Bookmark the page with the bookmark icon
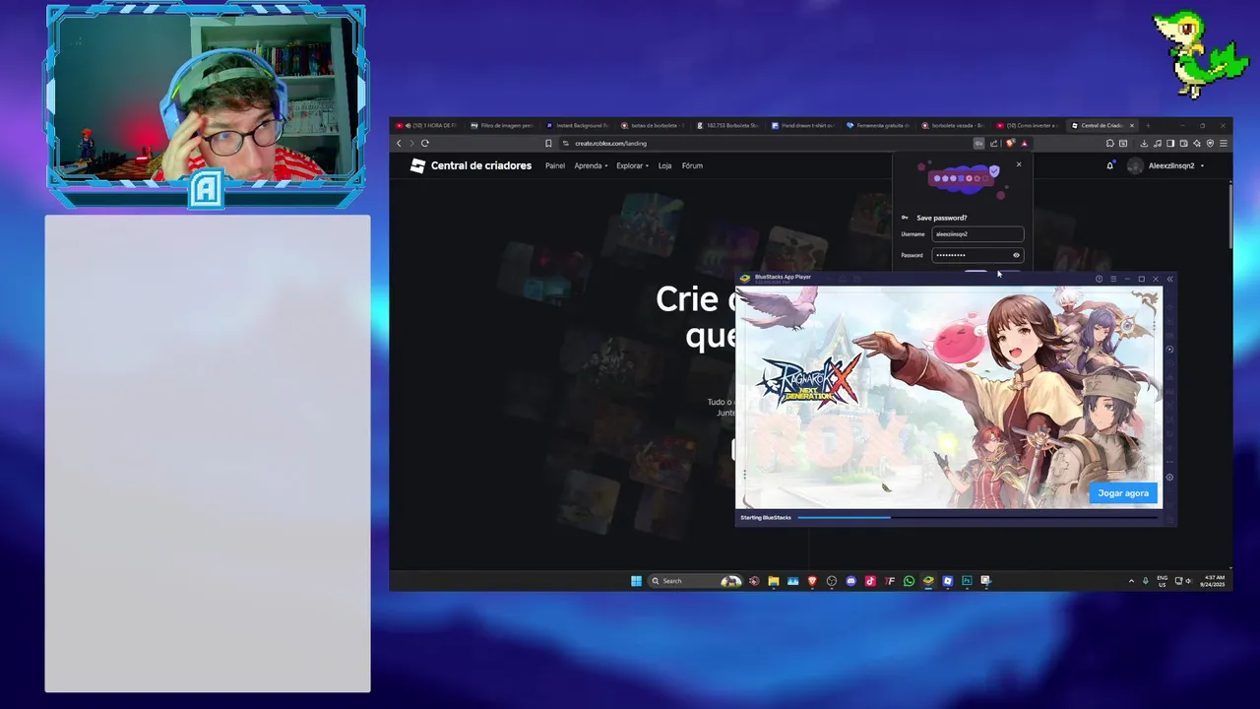Image resolution: width=1260 pixels, height=709 pixels. (x=548, y=143)
